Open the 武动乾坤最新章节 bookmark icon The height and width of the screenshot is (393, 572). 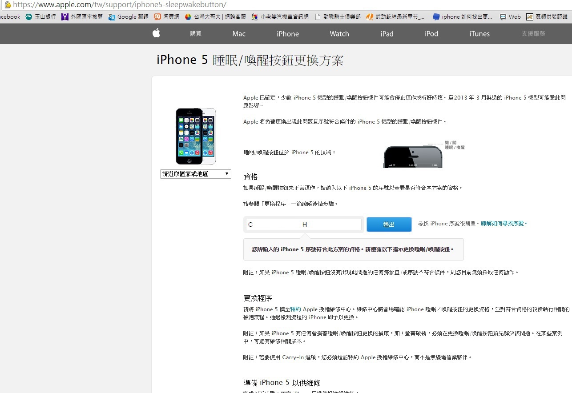click(369, 17)
